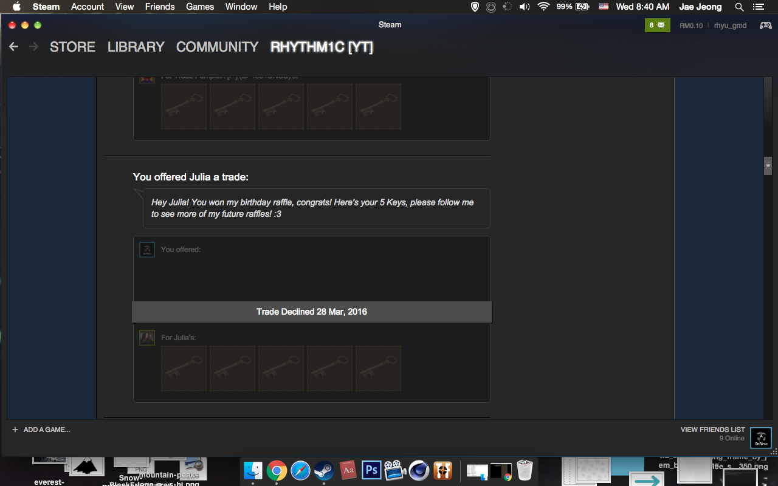
Task: Expand the RHYTHM1C [YT] profile menu
Action: coord(322,47)
